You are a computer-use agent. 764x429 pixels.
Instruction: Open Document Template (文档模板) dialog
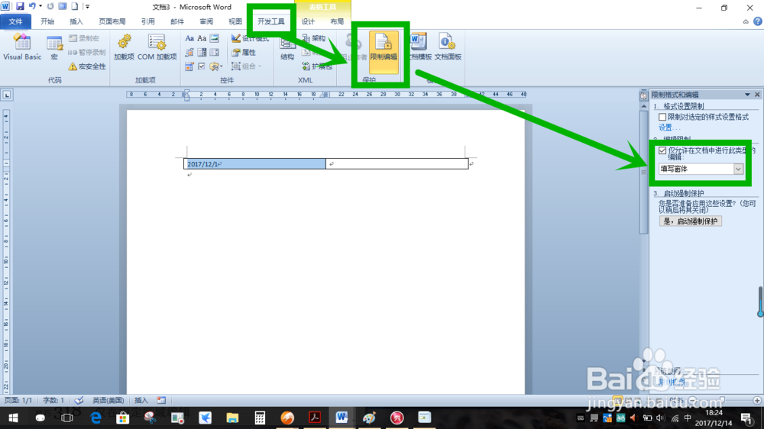point(419,47)
